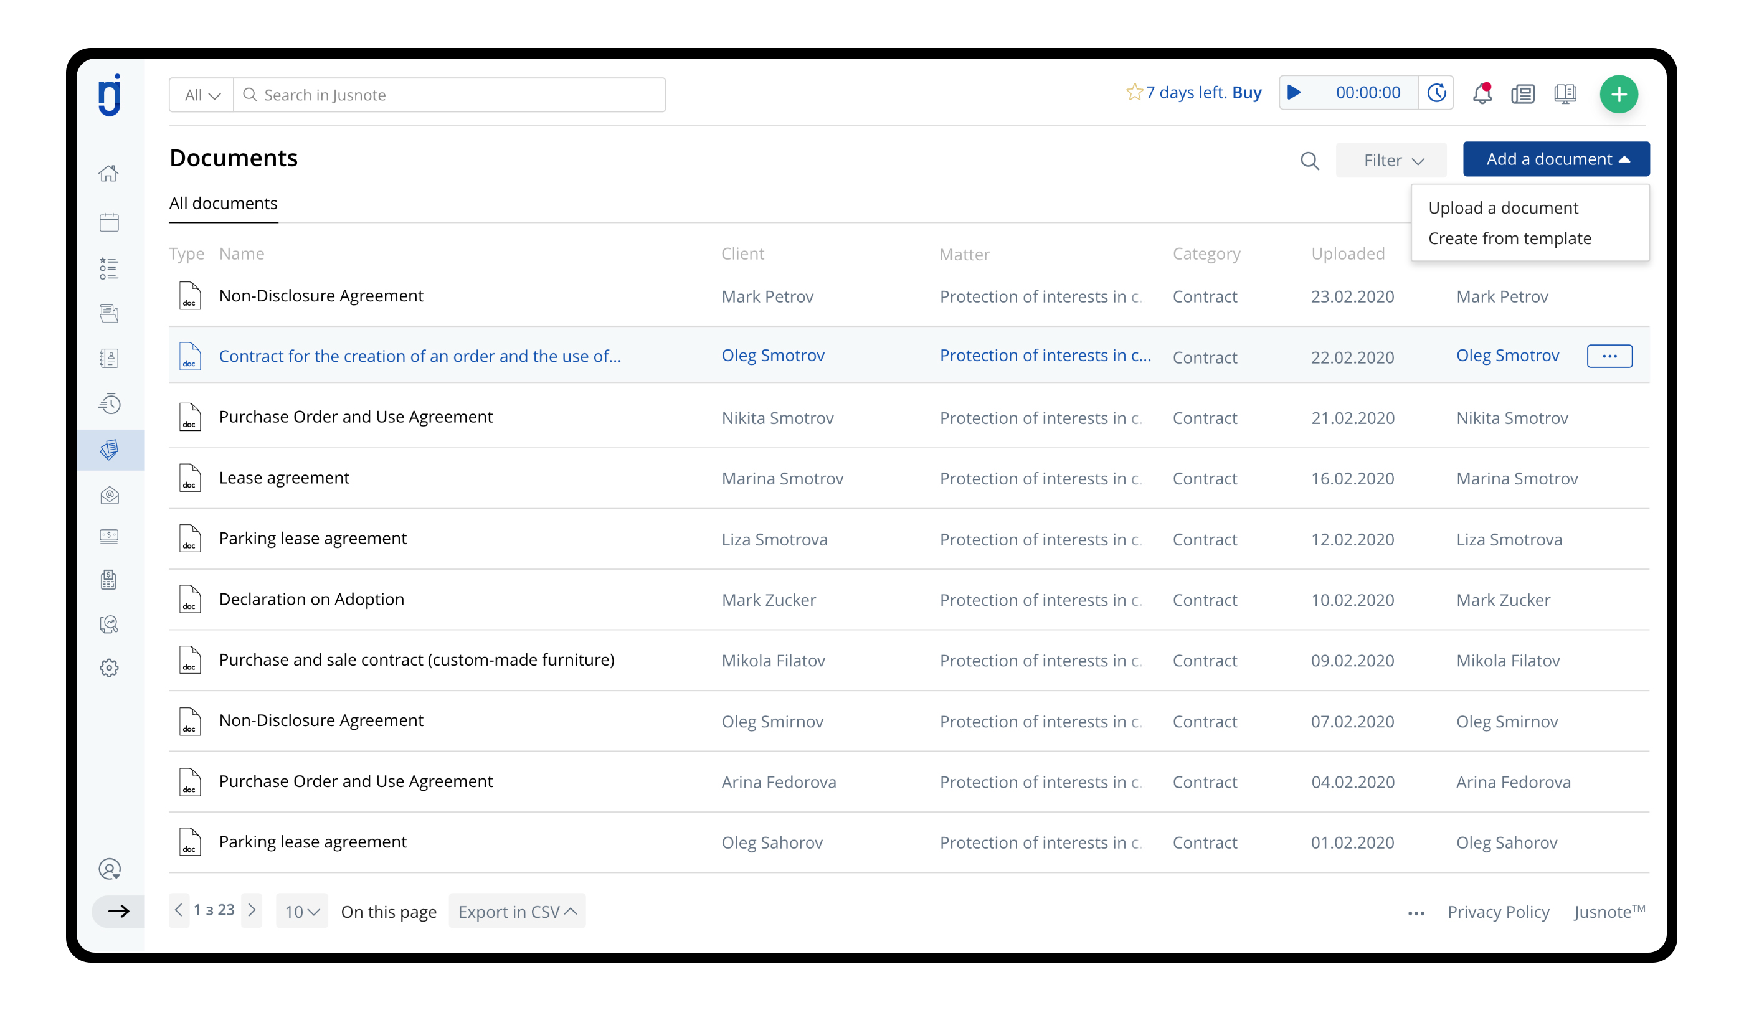
Task: Open the Calendar icon in sidebar
Action: tap(108, 223)
